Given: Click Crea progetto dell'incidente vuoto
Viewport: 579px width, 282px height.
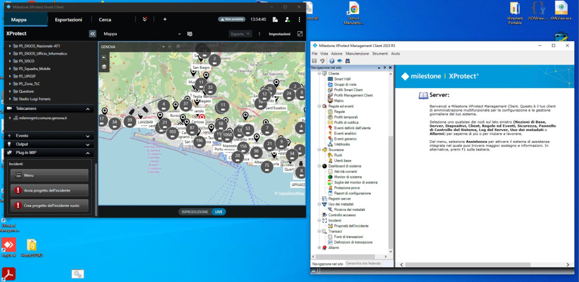Looking at the screenshot, I should [x=49, y=206].
